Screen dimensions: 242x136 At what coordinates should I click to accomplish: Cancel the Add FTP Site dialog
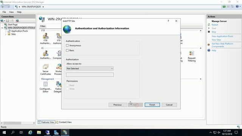coord(169,105)
